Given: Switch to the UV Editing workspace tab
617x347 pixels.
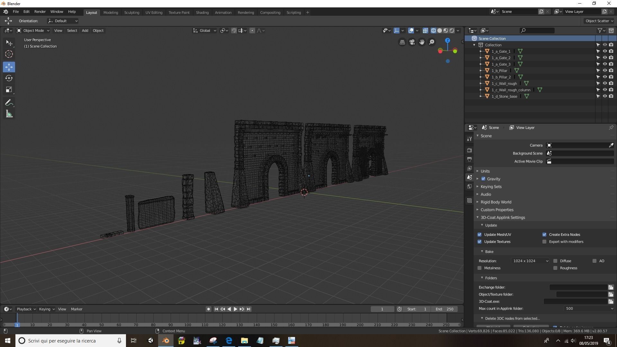Looking at the screenshot, I should click(154, 13).
